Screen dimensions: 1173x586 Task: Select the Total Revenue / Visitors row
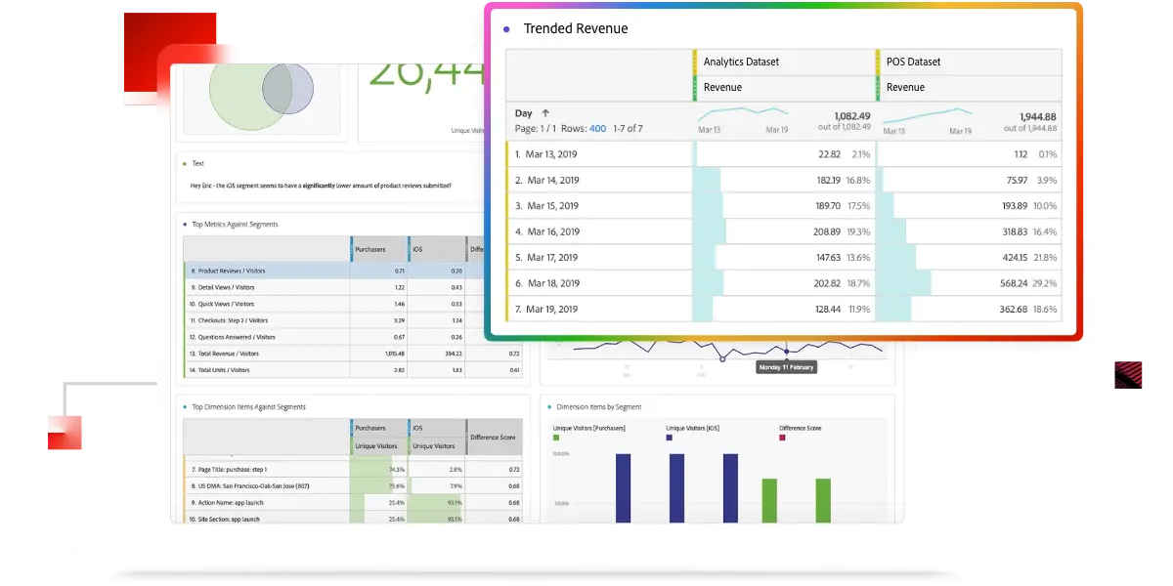[x=266, y=353]
